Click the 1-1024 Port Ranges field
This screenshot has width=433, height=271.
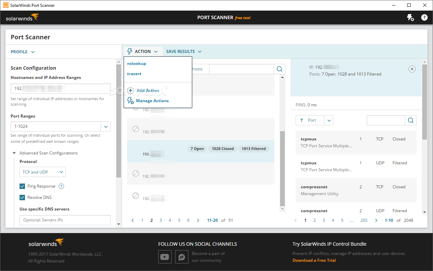point(56,126)
